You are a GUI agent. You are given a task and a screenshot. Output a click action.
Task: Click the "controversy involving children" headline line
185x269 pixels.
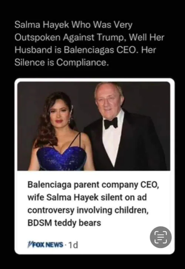(x=88, y=210)
